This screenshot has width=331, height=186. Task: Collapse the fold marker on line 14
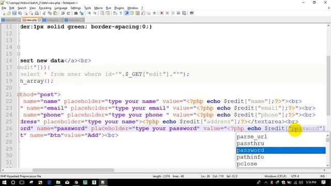coord(19,47)
